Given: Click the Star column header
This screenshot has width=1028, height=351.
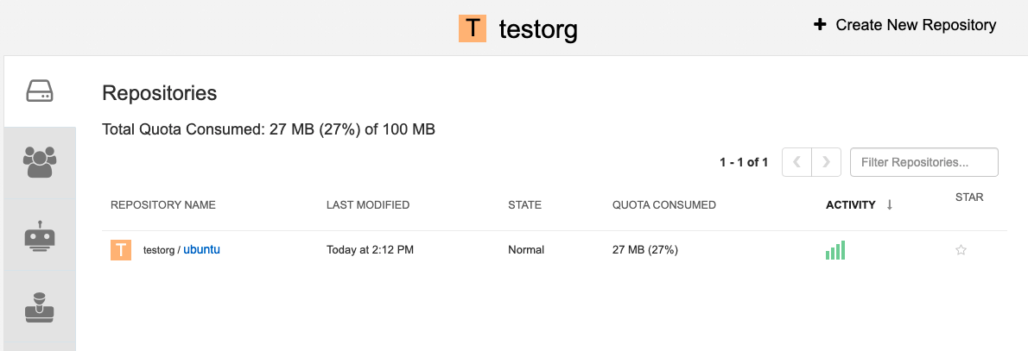Looking at the screenshot, I should click(x=969, y=197).
